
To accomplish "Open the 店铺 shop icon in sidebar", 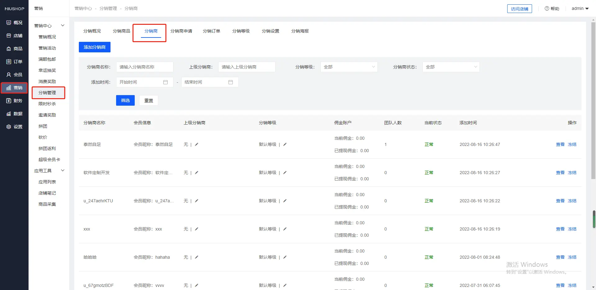I will (x=9, y=36).
